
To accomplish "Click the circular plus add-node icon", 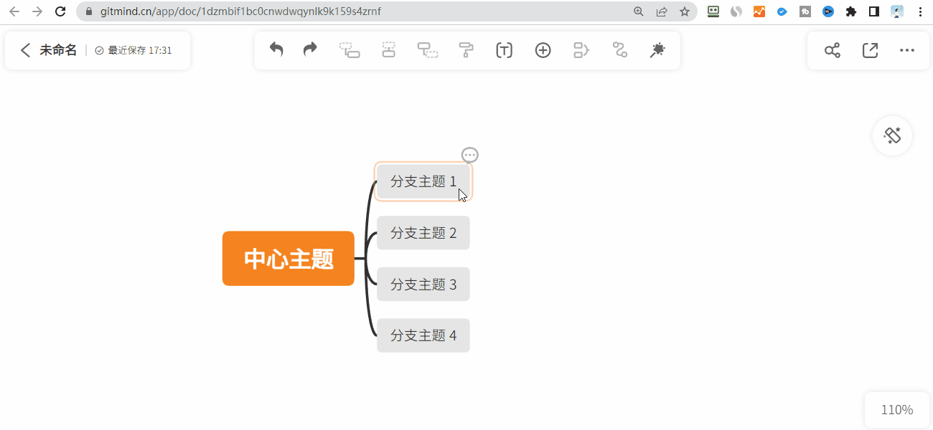I will point(543,49).
